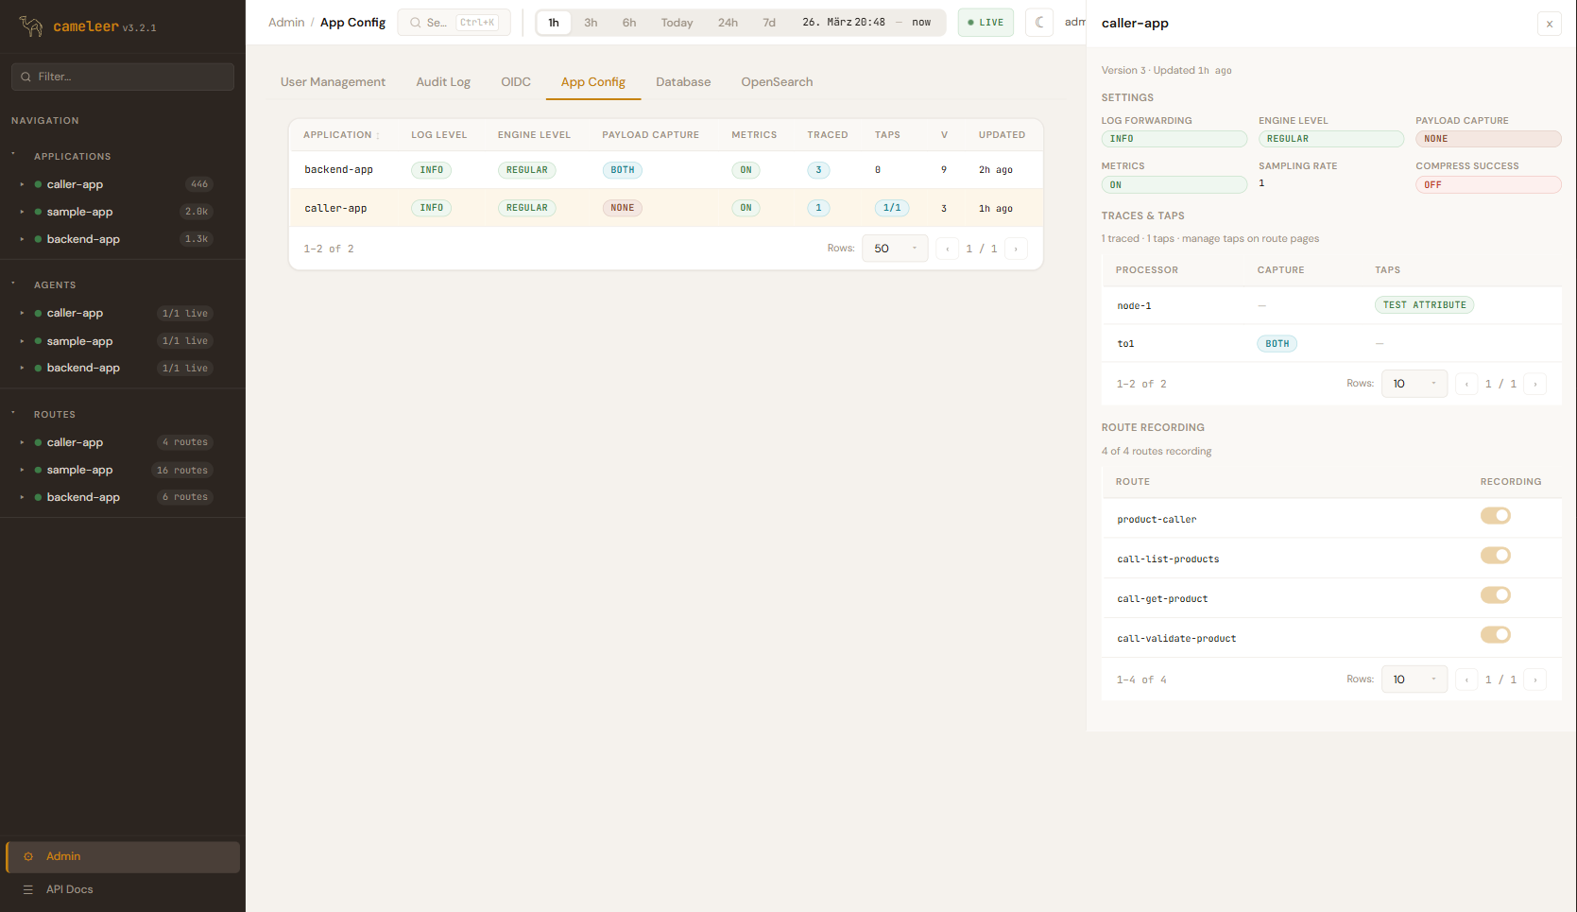Open API Docs via its list icon
The height and width of the screenshot is (912, 1577).
coord(28,889)
